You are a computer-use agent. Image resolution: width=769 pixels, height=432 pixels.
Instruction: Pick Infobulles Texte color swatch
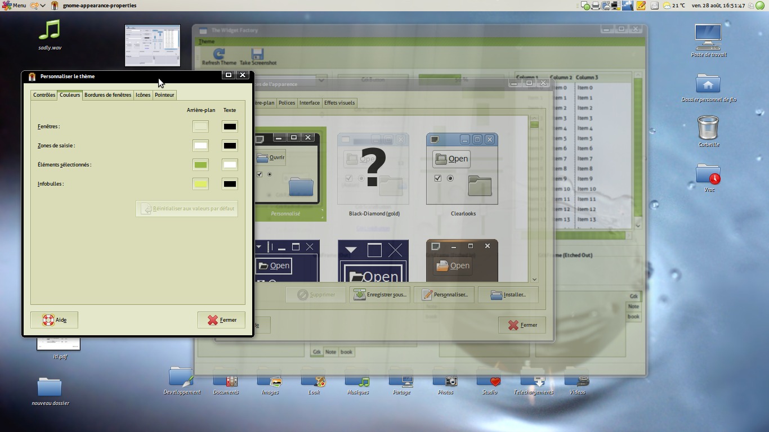[230, 183]
